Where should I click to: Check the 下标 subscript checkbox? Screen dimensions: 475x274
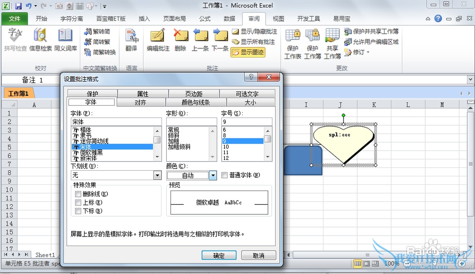pos(78,211)
